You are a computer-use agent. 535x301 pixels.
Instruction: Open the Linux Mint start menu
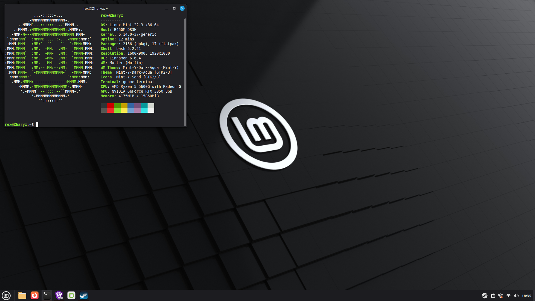[6, 295]
